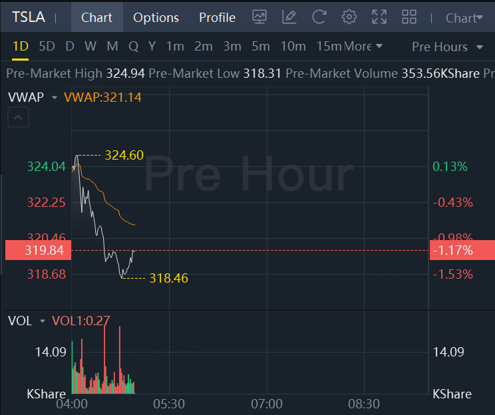495x415 pixels.
Task: Expand the More timeframes dropdown
Action: click(x=363, y=47)
